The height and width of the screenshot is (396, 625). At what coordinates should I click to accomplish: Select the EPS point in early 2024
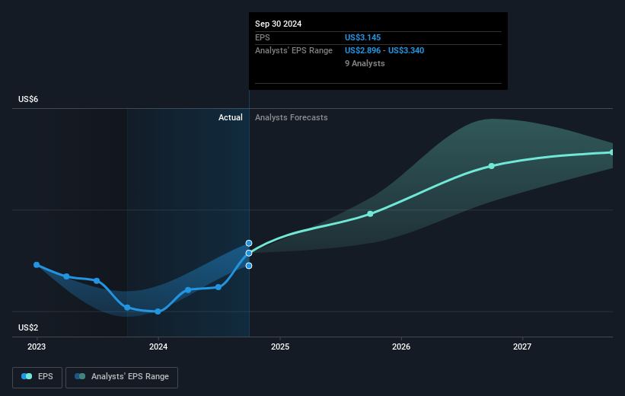pos(188,290)
